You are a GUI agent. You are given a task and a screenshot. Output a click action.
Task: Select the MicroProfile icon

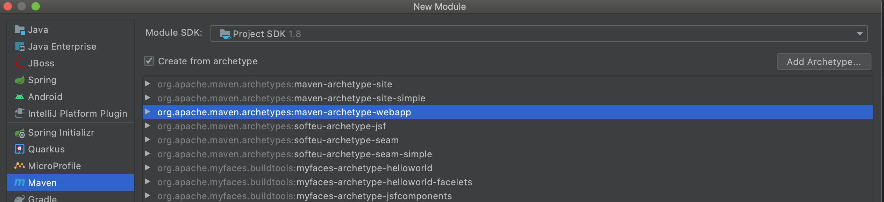pyautogui.click(x=20, y=166)
